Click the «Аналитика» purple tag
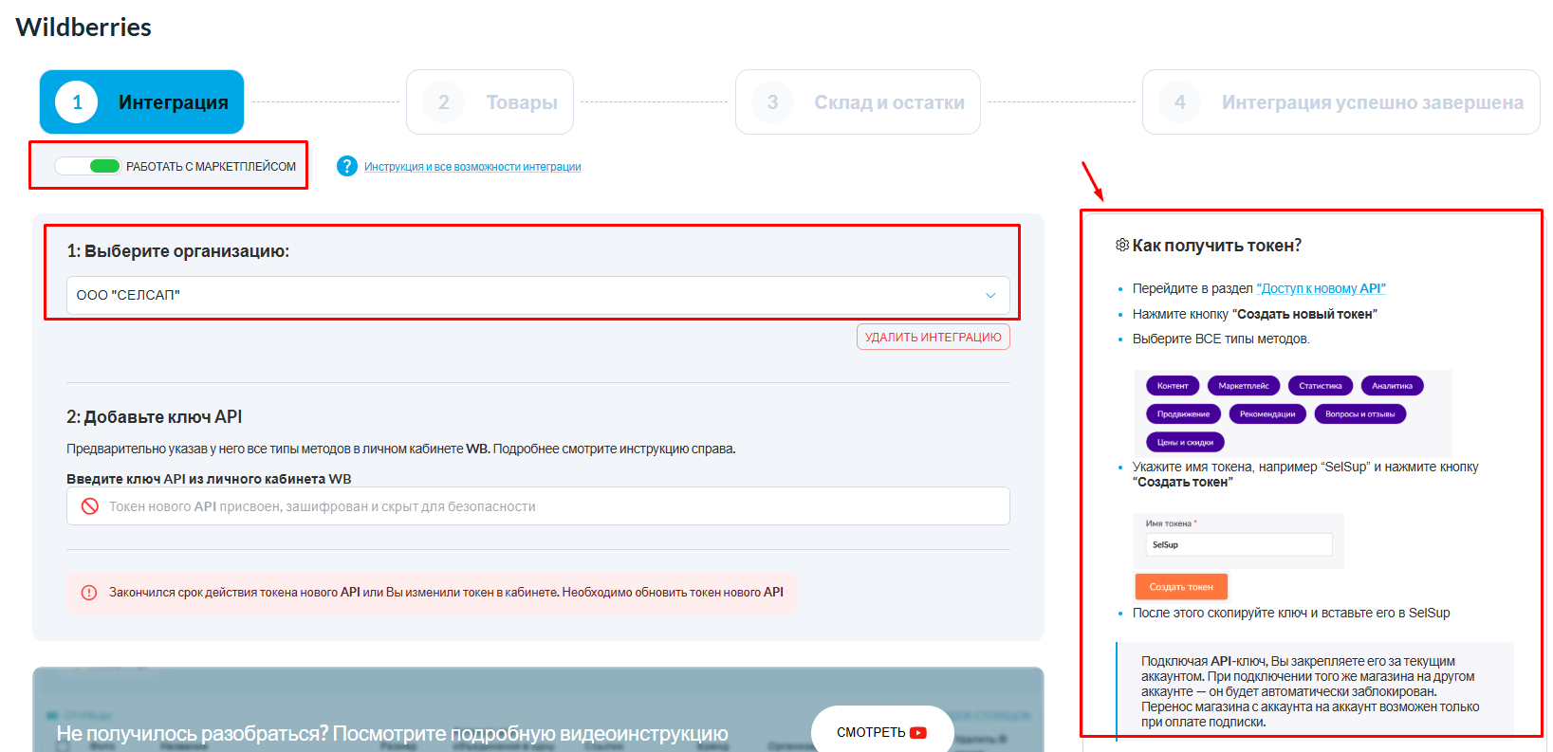 [1393, 386]
